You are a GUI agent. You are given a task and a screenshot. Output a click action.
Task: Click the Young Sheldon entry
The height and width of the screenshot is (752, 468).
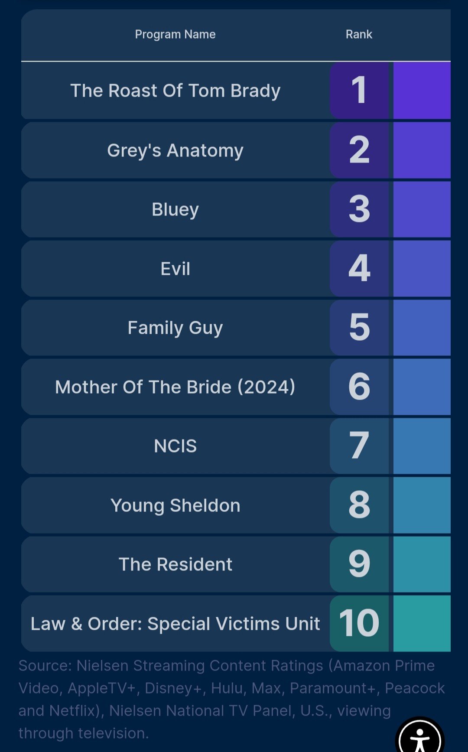[x=236, y=505]
